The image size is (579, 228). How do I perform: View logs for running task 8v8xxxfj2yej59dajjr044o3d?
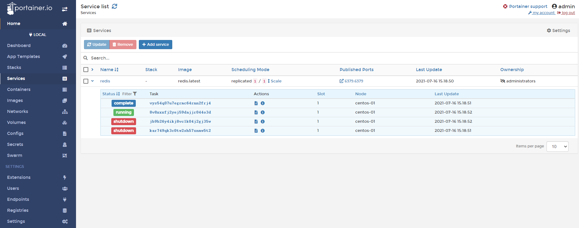[256, 112]
